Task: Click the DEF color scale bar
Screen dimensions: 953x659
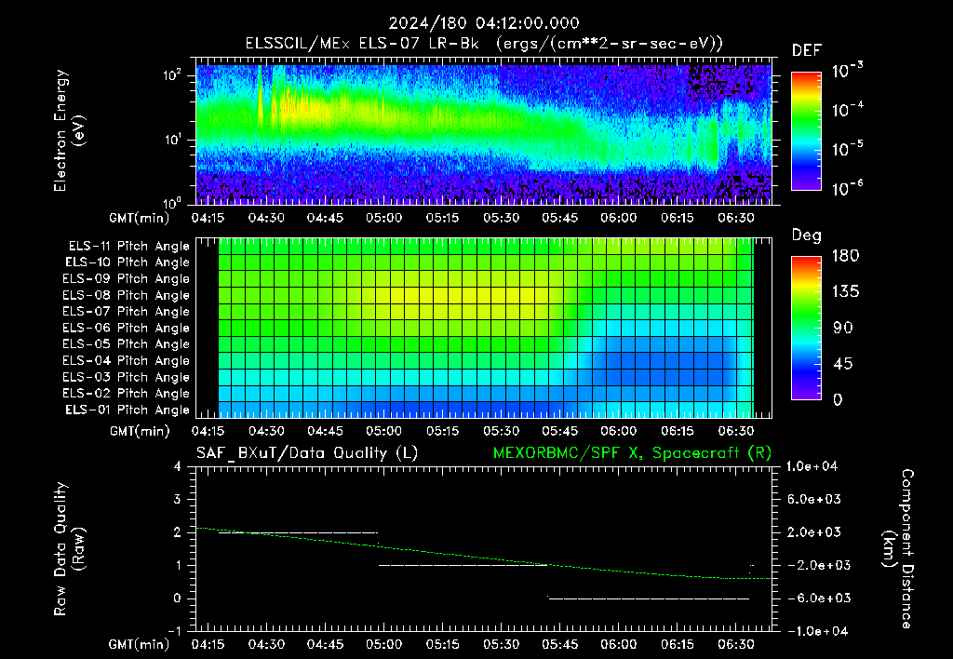Action: [807, 130]
